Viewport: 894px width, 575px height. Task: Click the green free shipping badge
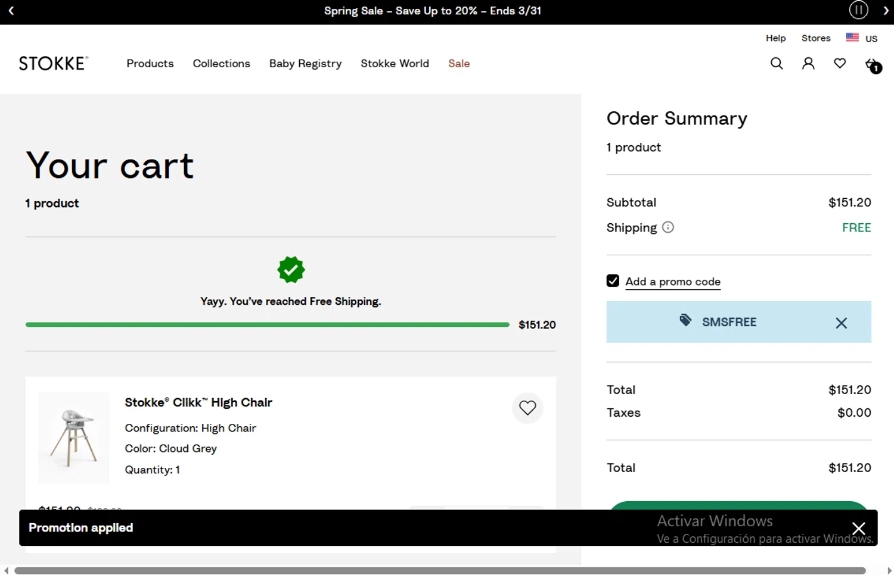(x=291, y=270)
